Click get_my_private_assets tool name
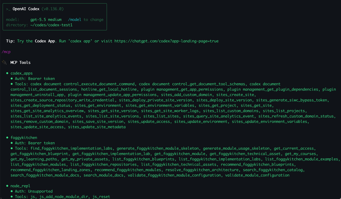Viewport: 341px width, 199px height. point(84,159)
